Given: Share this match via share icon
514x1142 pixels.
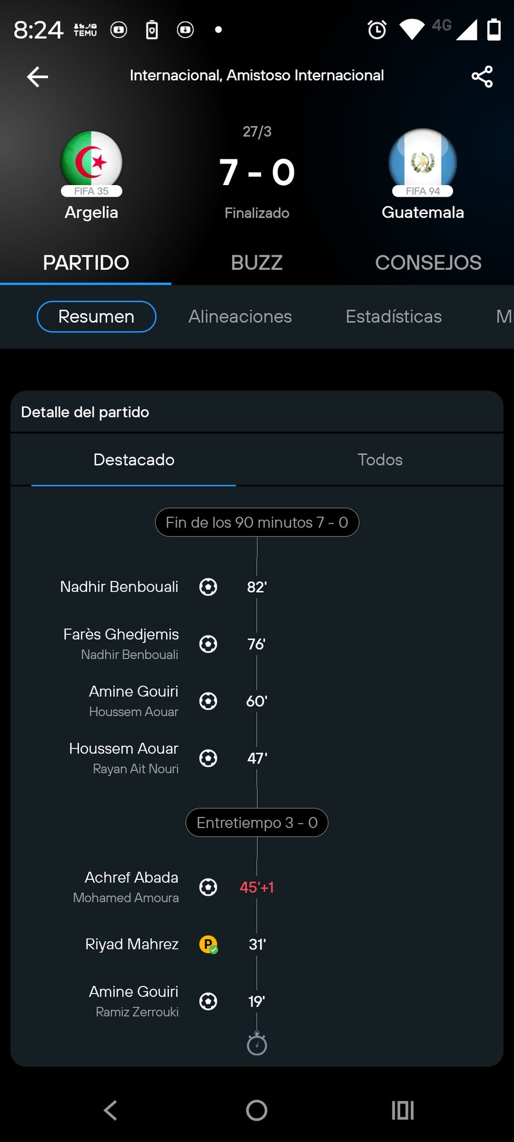Looking at the screenshot, I should [482, 76].
